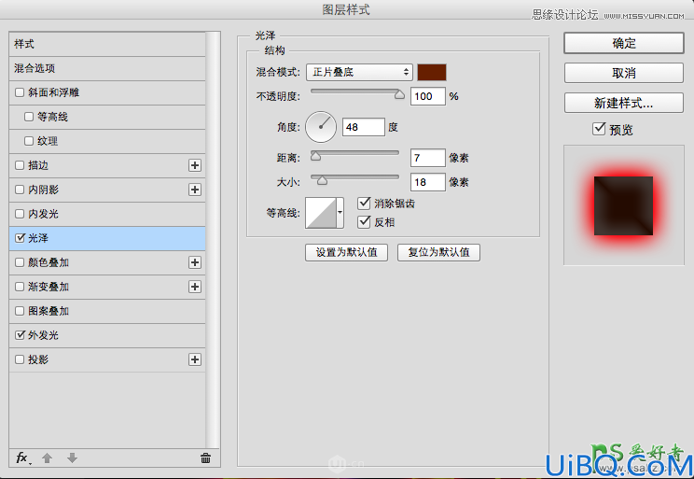Click the 不透明度 slider handle

[399, 94]
